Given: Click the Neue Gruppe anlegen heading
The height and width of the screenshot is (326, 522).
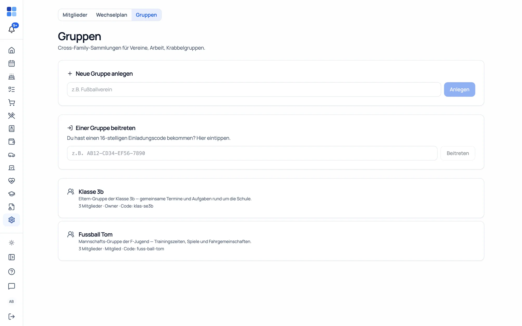Looking at the screenshot, I should point(104,74).
